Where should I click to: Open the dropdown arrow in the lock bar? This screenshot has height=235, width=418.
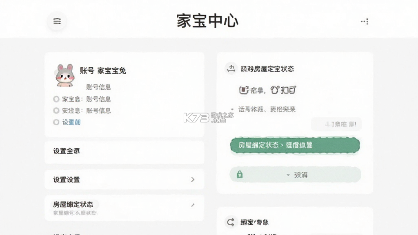[x=288, y=175]
